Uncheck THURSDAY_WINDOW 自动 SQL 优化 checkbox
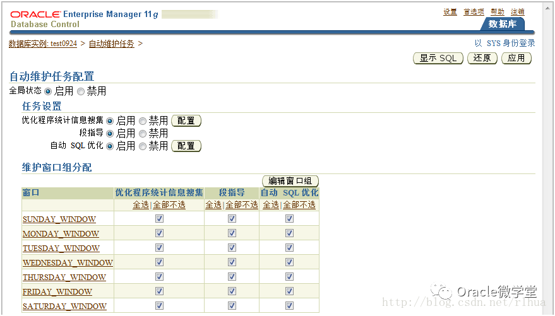The image size is (555, 316). tap(290, 277)
